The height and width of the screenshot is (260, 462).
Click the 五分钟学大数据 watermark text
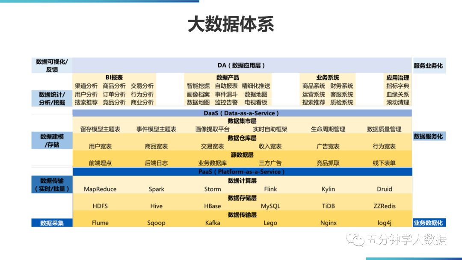(x=406, y=239)
